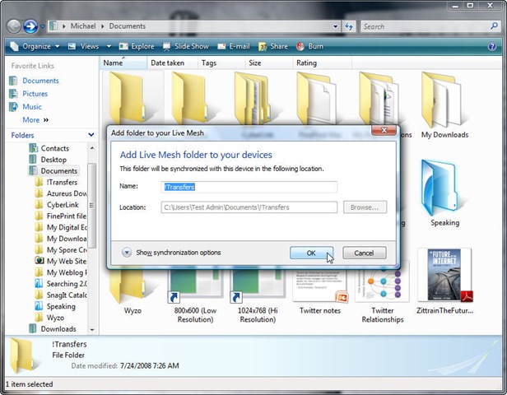The width and height of the screenshot is (507, 395).
Task: Open the recent pages dropdown arrow
Action: (42, 27)
